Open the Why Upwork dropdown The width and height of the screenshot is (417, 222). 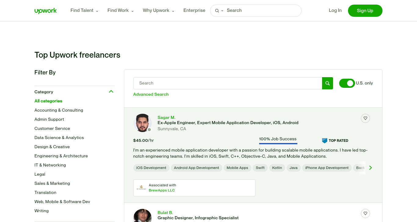tap(158, 10)
